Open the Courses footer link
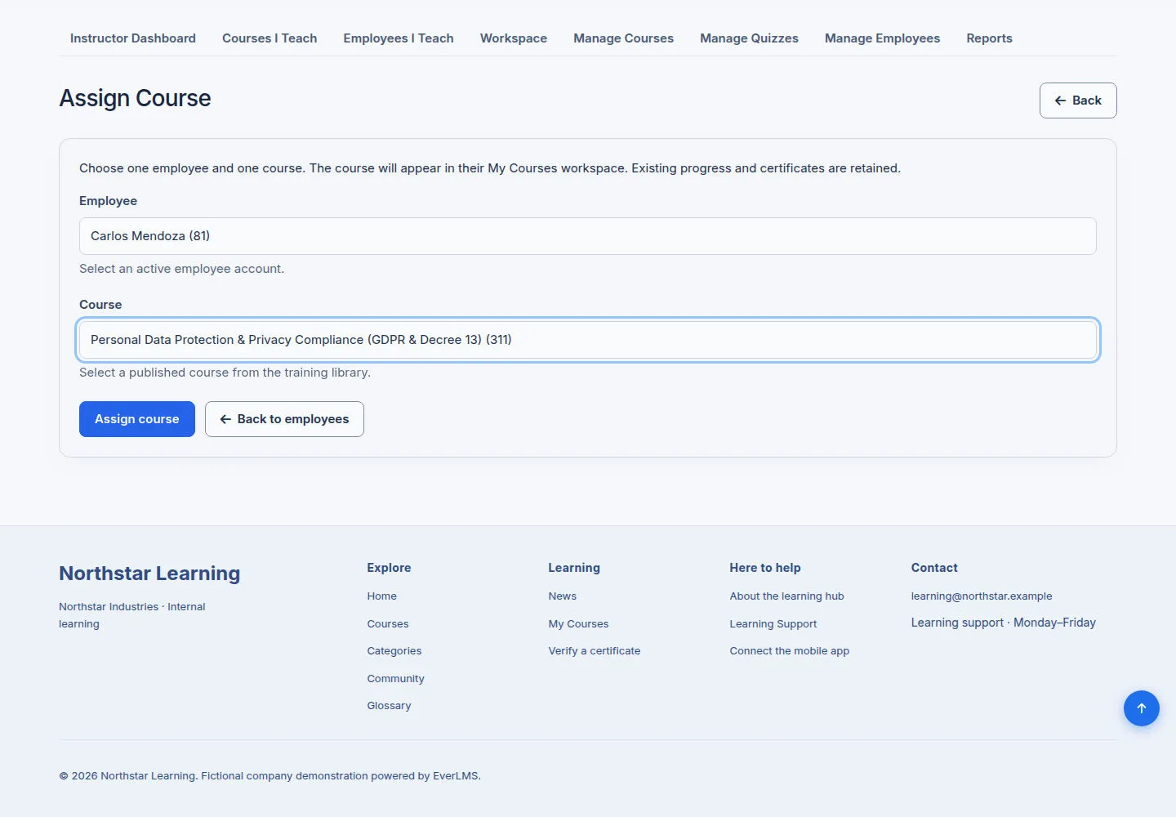Viewport: 1176px width, 817px height. coord(388,623)
